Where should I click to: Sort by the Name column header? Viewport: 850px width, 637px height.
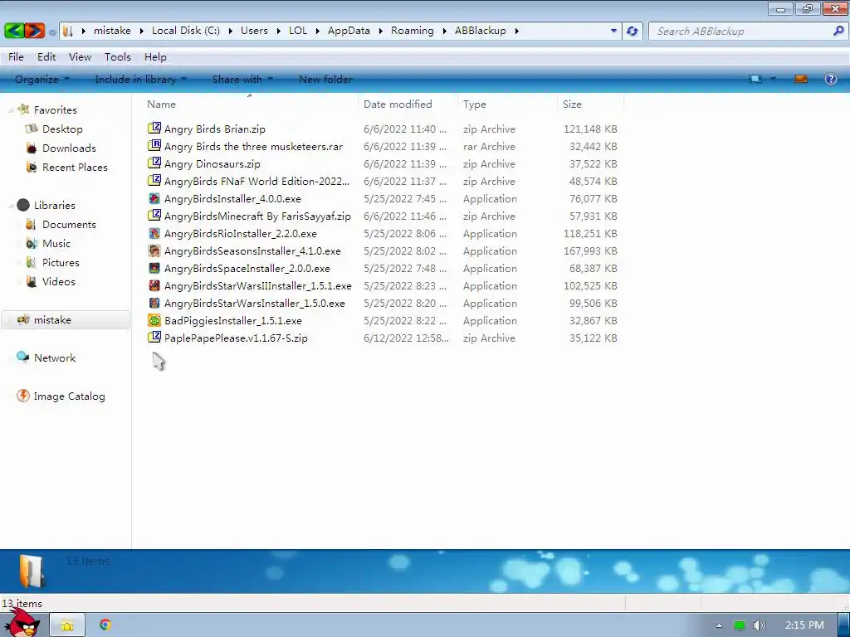[250, 104]
